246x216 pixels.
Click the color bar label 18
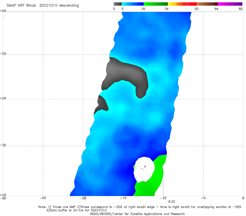tap(143, 9)
